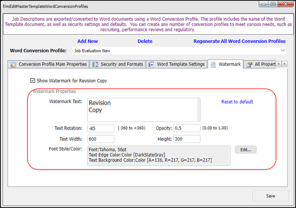Switch to Conversion Profile Main Properties tab
The width and height of the screenshot is (296, 208).
(49, 64)
